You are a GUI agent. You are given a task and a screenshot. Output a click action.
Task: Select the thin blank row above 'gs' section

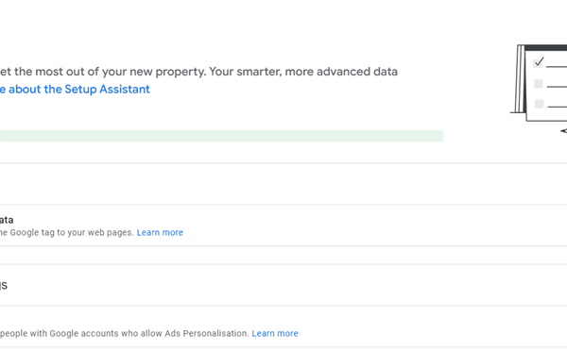(283, 256)
